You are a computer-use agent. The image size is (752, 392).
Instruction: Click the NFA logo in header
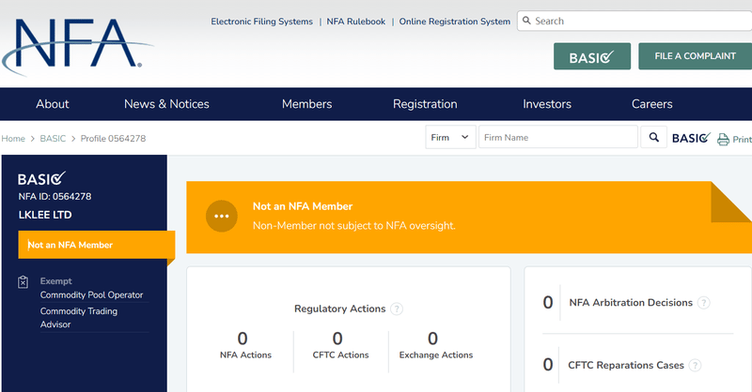tap(77, 42)
